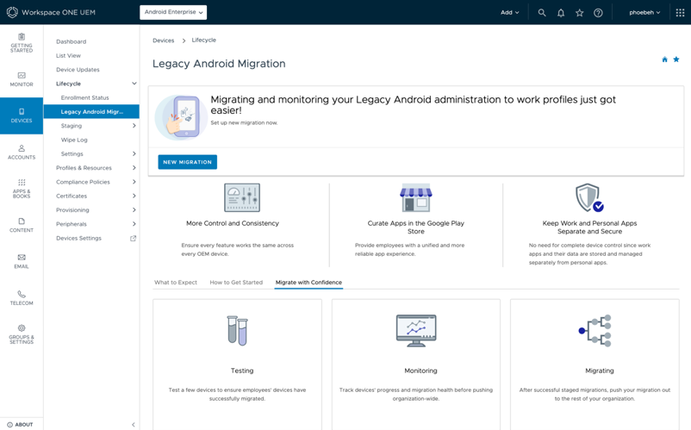The height and width of the screenshot is (430, 691).
Task: Open the apps grid launcher icon
Action: tap(680, 13)
